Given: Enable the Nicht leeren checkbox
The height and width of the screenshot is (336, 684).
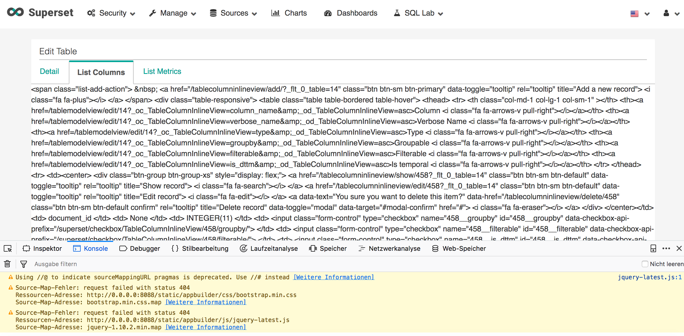Looking at the screenshot, I should point(645,264).
